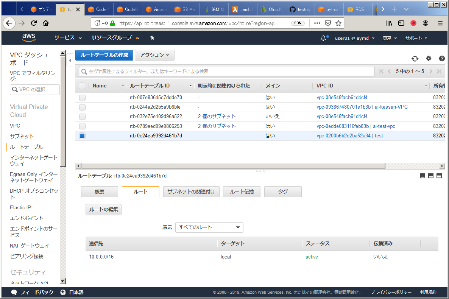The height and width of the screenshot is (299, 449).
Task: Open the Firefox account avatar icon
Action: pyautogui.click(x=426, y=23)
